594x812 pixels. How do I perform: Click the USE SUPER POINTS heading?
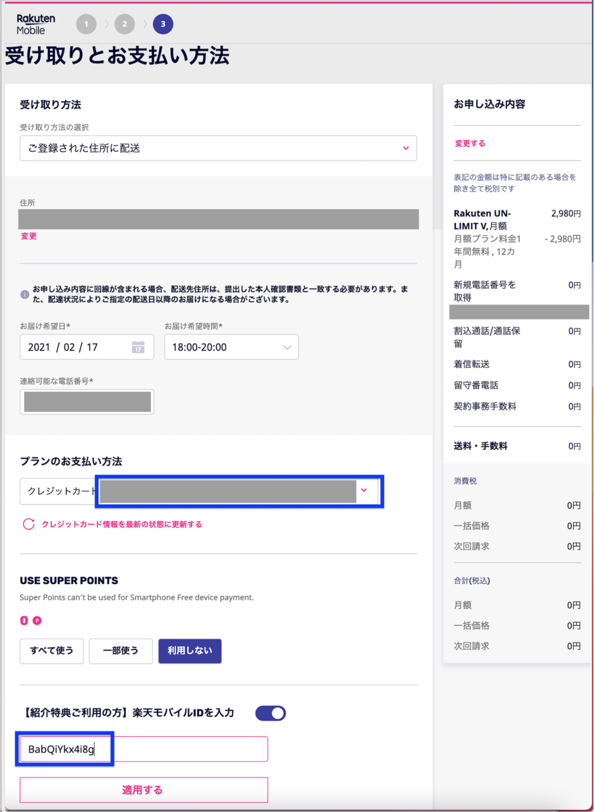(x=69, y=581)
